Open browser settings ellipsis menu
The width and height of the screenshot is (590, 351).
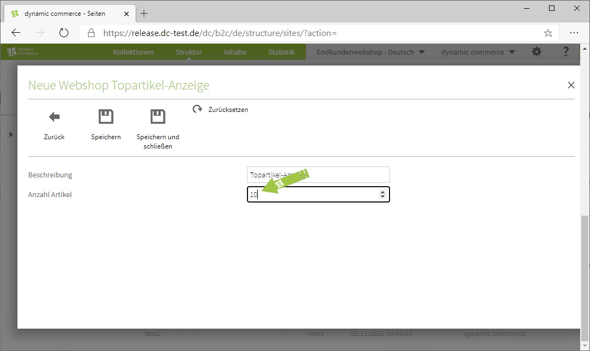click(x=574, y=33)
